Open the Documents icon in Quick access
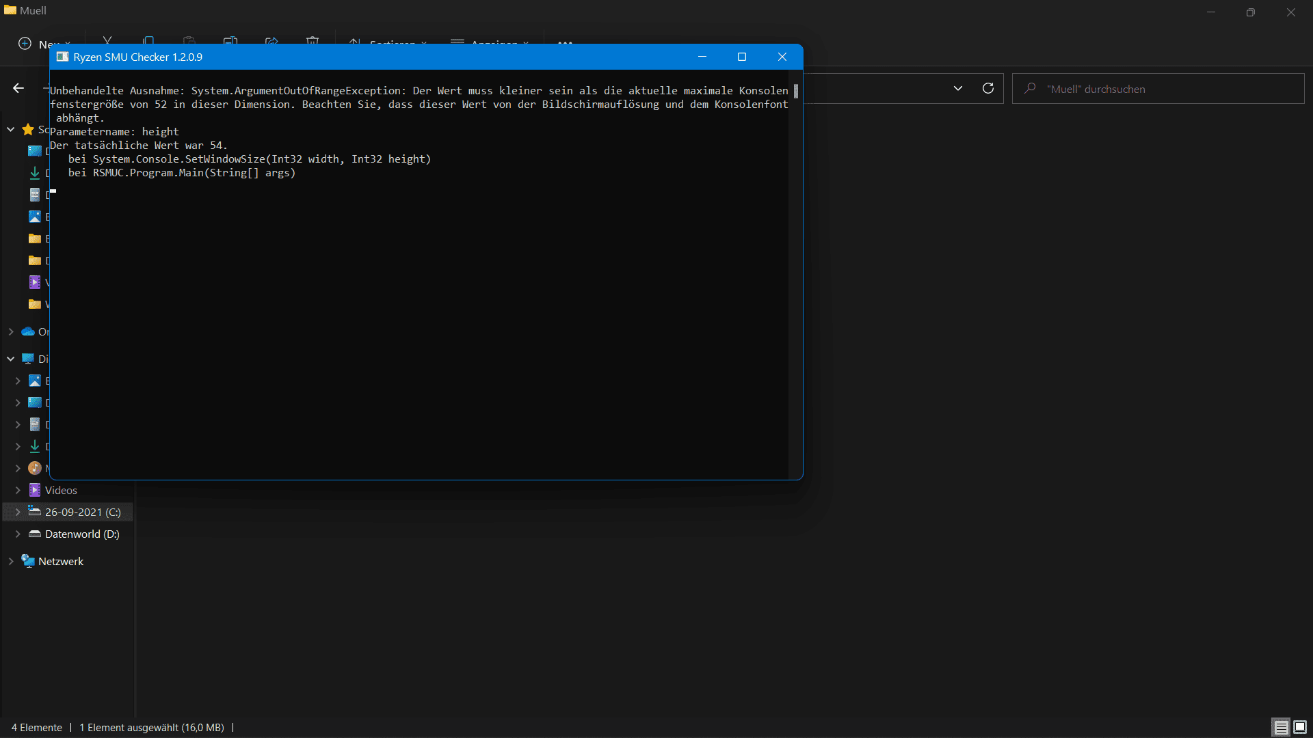 (x=35, y=195)
